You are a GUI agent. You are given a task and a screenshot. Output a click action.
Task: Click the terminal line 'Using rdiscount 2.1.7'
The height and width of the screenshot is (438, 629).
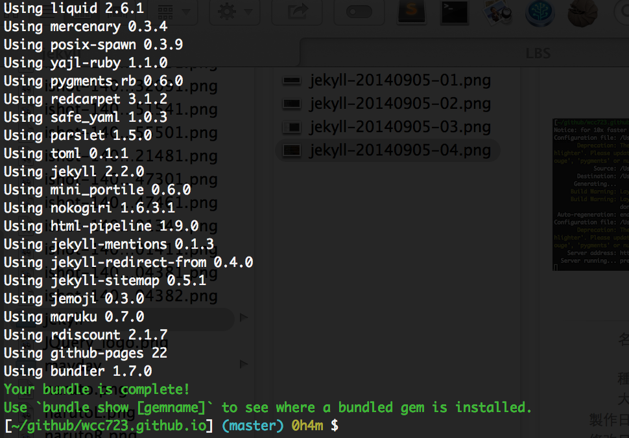(x=86, y=334)
